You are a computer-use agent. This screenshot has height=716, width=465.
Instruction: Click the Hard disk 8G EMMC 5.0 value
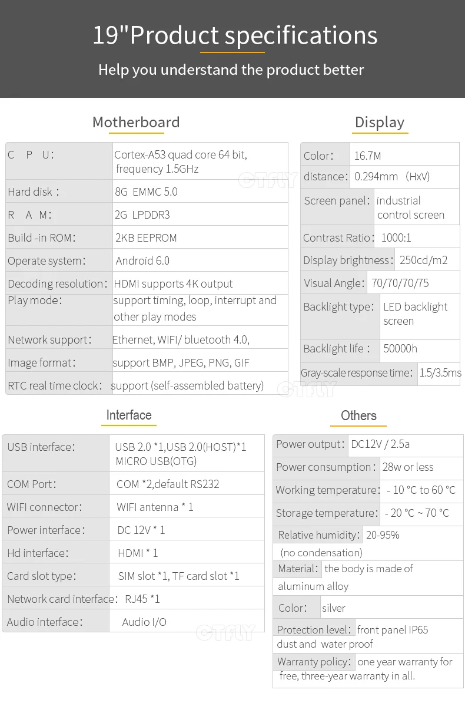coord(146,192)
